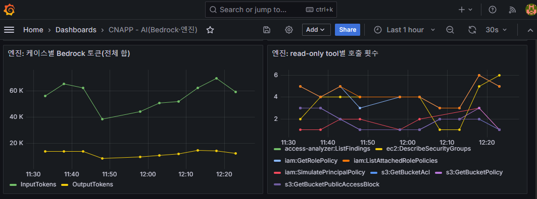The width and height of the screenshot is (537, 199).
Task: Click the 20 K axis label
Action: (x=17, y=143)
